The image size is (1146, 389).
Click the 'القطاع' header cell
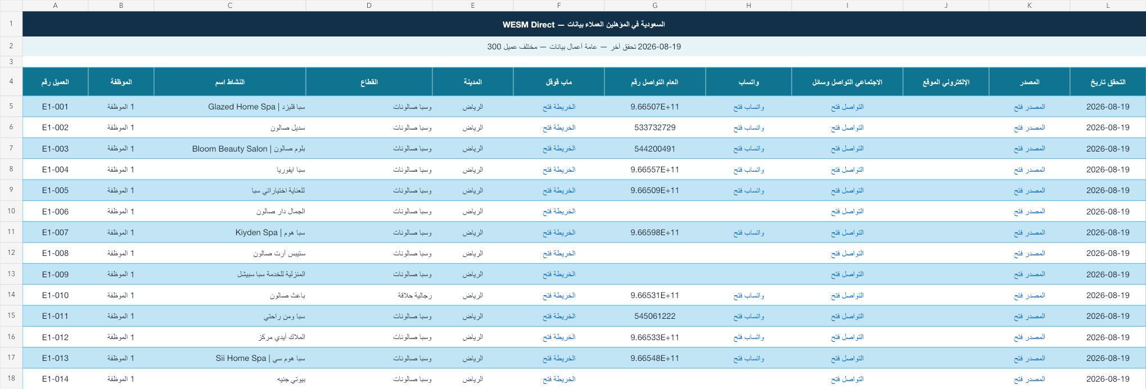click(x=369, y=82)
